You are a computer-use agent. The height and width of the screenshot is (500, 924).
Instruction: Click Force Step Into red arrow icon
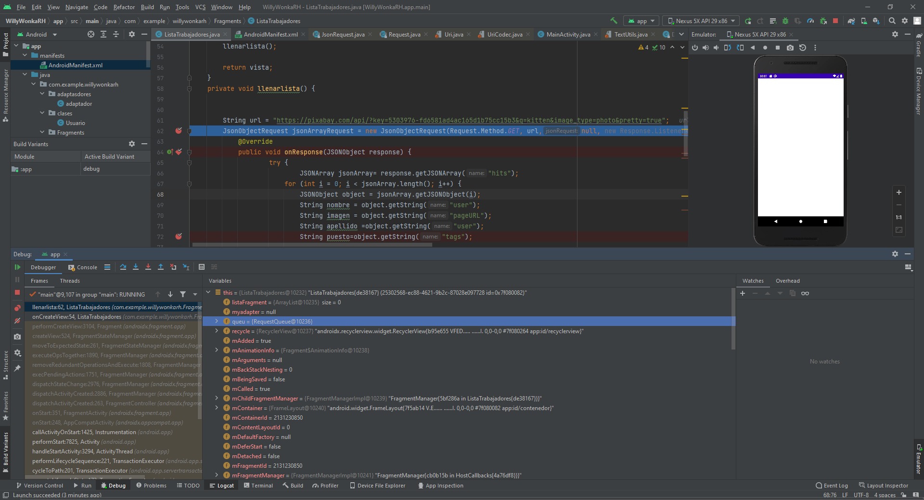(148, 267)
